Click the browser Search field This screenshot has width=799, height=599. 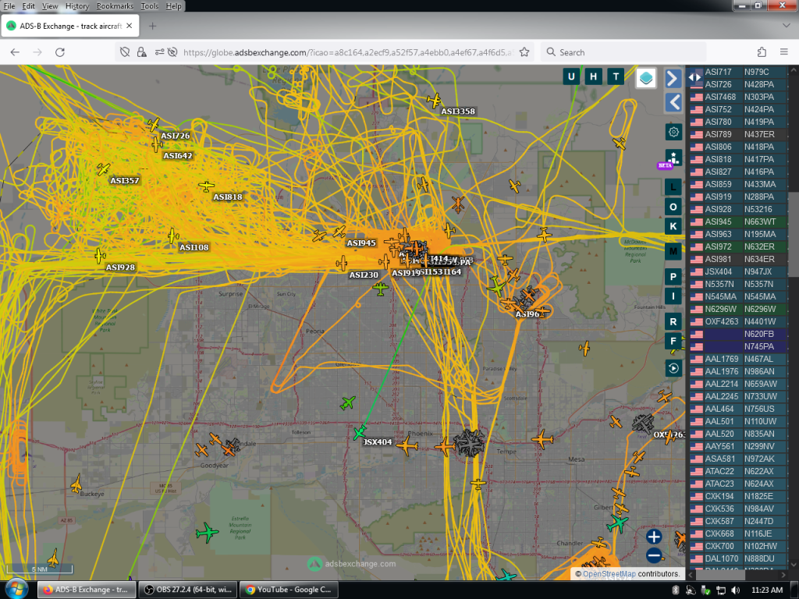(623, 52)
